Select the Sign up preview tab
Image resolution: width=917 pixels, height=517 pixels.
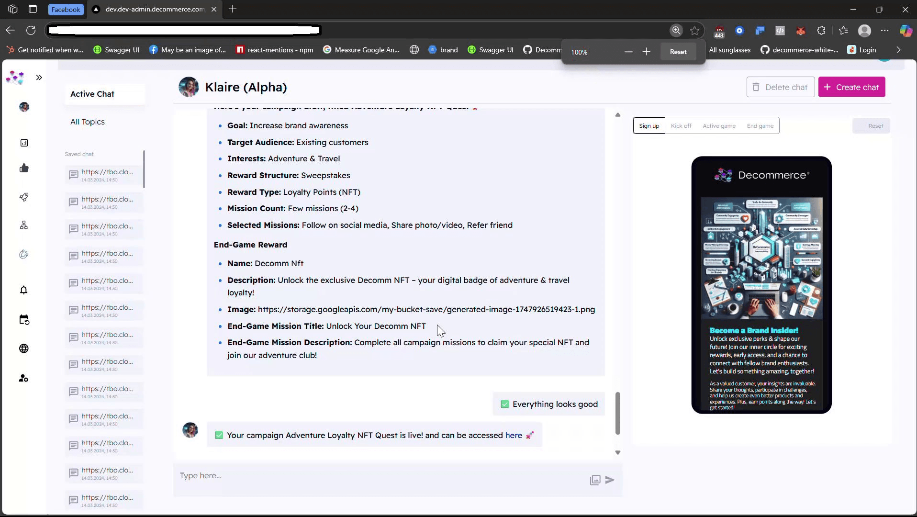pyautogui.click(x=649, y=126)
